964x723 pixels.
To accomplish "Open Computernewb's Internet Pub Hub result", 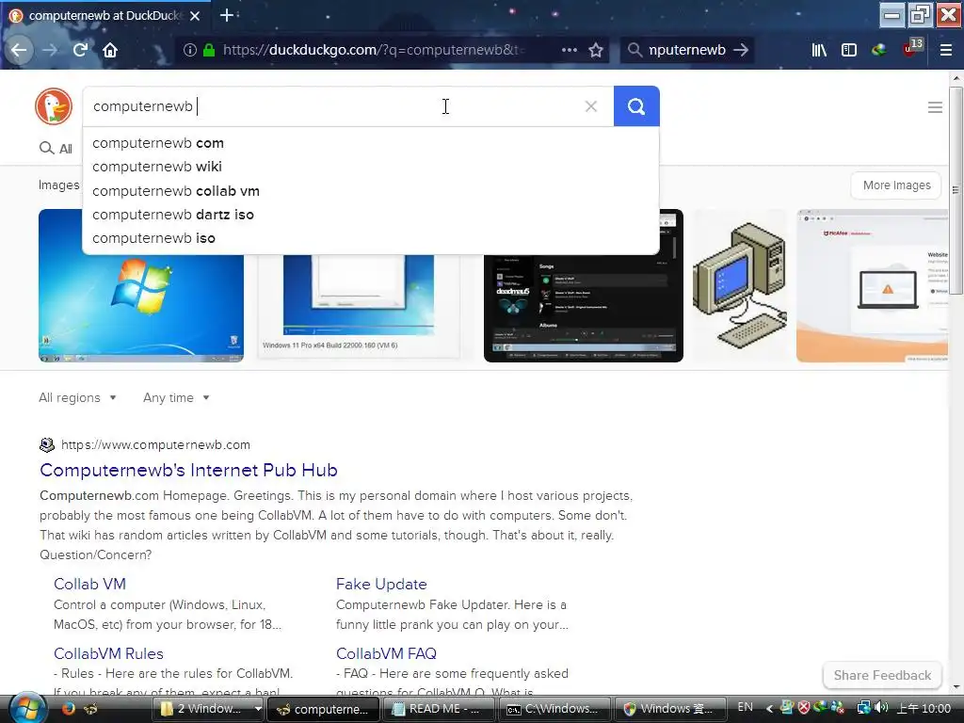I will pyautogui.click(x=188, y=471).
